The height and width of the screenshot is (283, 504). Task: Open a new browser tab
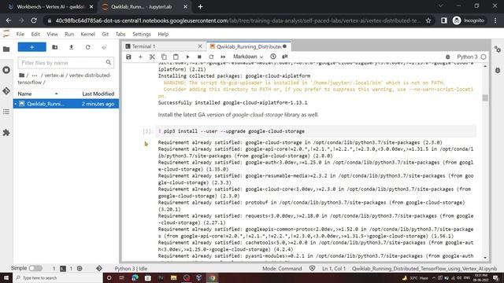click(200, 6)
